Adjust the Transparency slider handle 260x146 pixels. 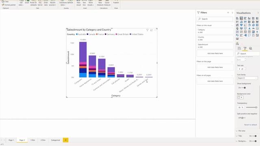pyautogui.click(x=256, y=107)
